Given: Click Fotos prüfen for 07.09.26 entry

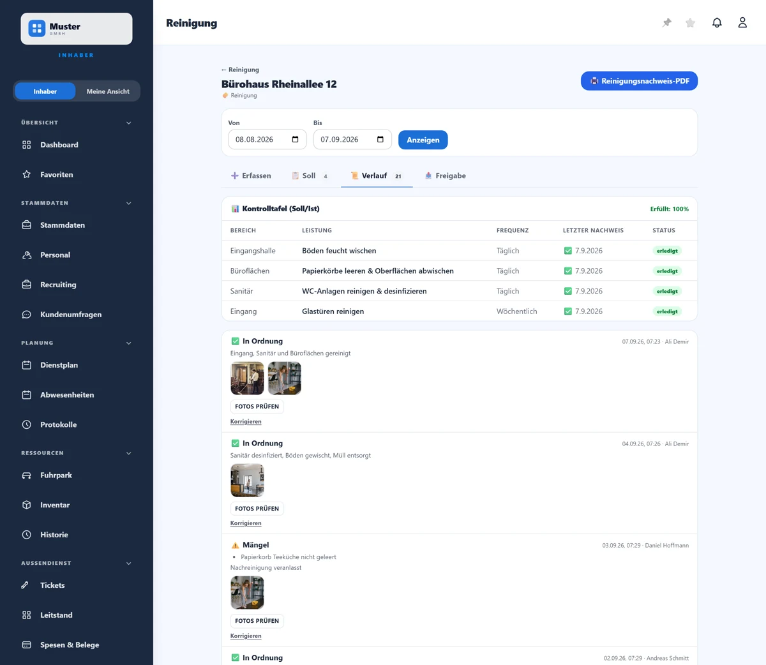Looking at the screenshot, I should [257, 407].
